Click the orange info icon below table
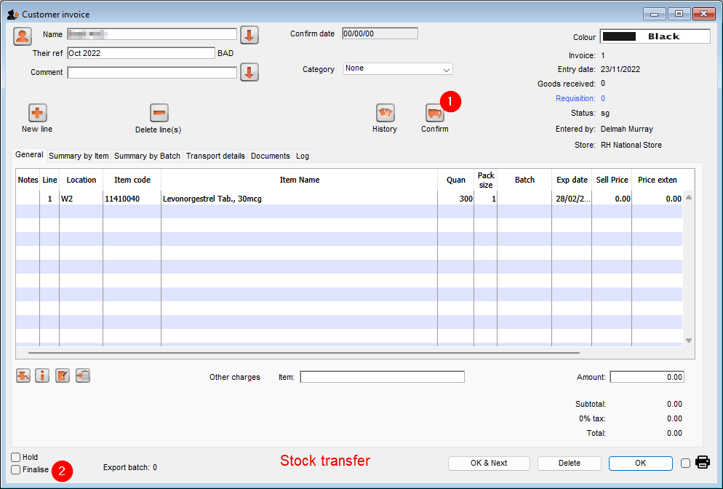The height and width of the screenshot is (489, 723). [x=43, y=375]
